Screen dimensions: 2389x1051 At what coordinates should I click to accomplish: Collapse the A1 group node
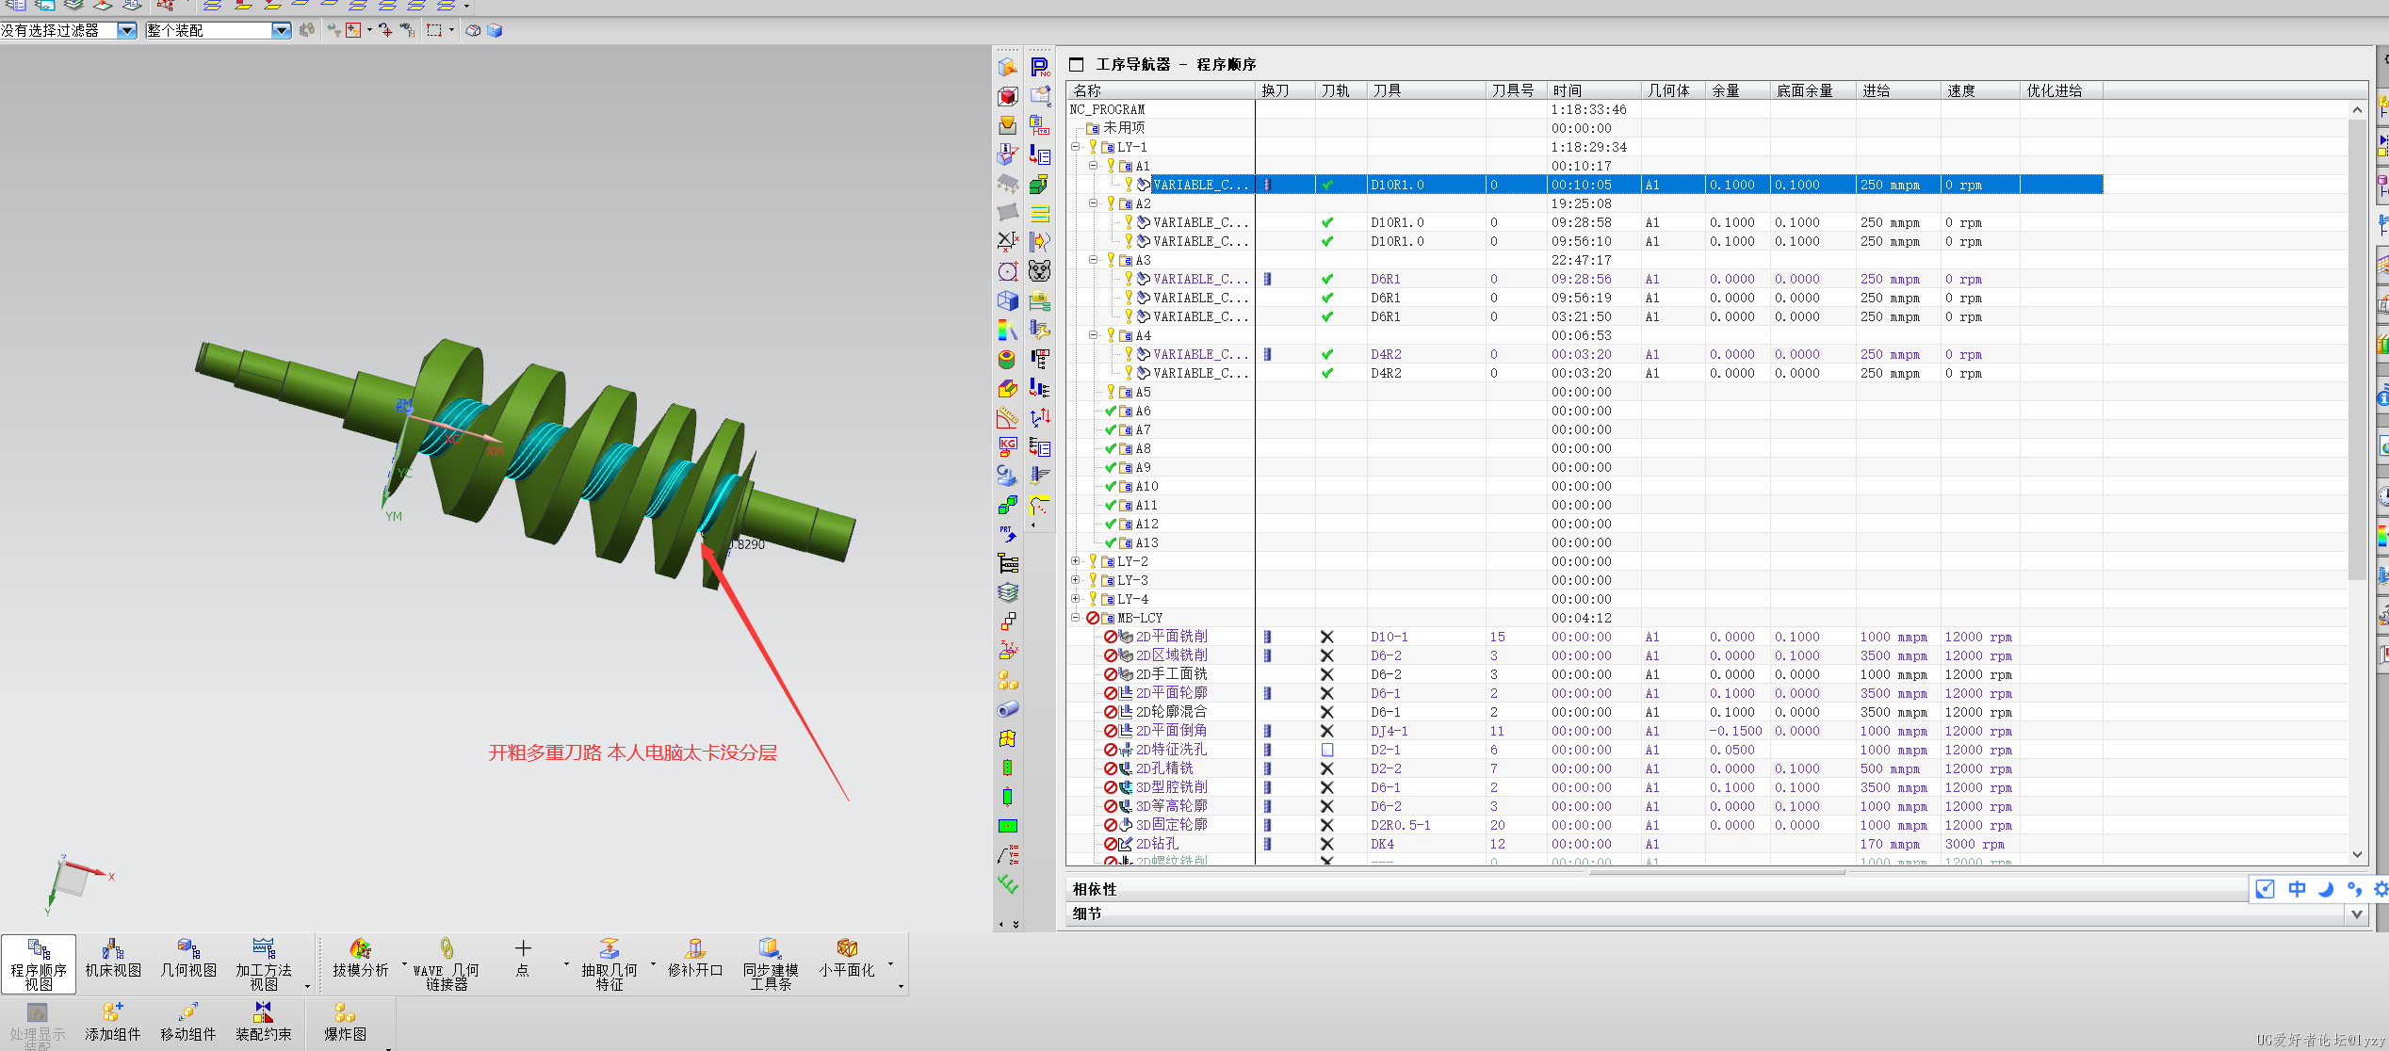point(1094,166)
